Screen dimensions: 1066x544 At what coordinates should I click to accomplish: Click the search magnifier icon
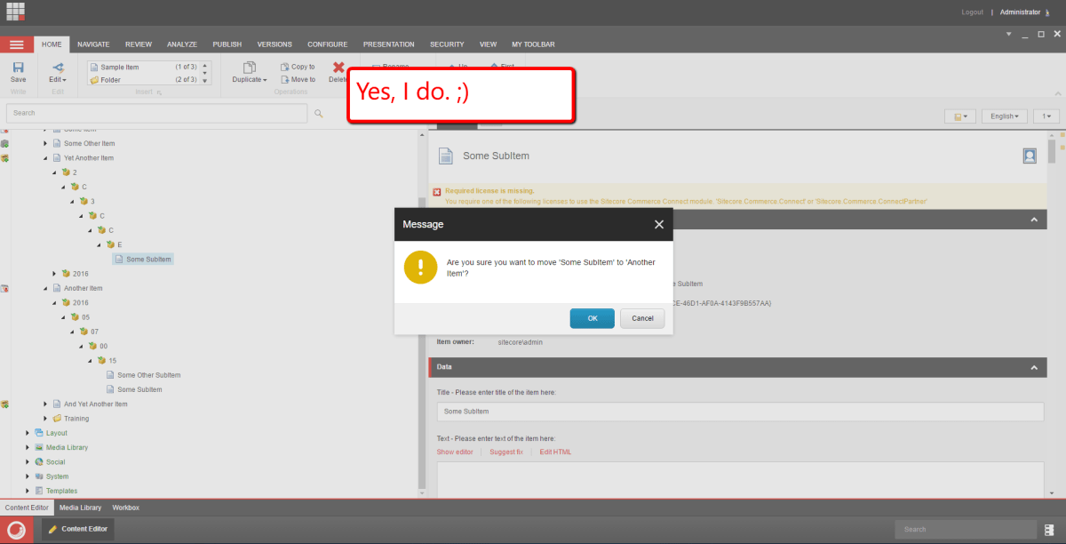[x=319, y=113]
